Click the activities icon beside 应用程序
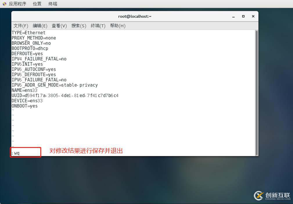The width and height of the screenshot is (293, 204). tap(4, 4)
